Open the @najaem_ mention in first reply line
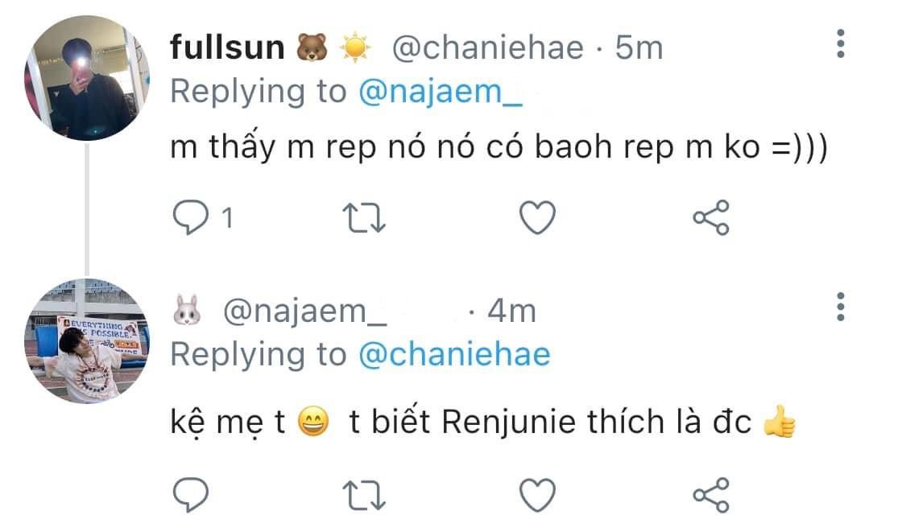This screenshot has height=532, width=906. point(436,92)
